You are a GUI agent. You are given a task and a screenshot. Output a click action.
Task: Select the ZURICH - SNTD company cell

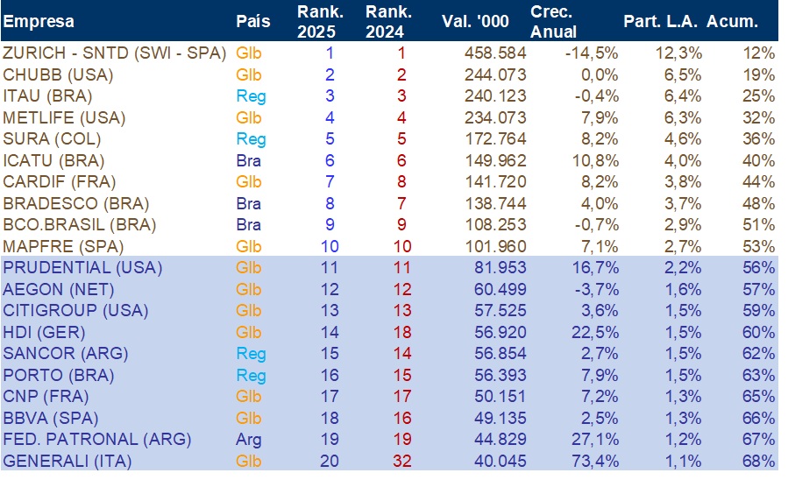pos(115,53)
